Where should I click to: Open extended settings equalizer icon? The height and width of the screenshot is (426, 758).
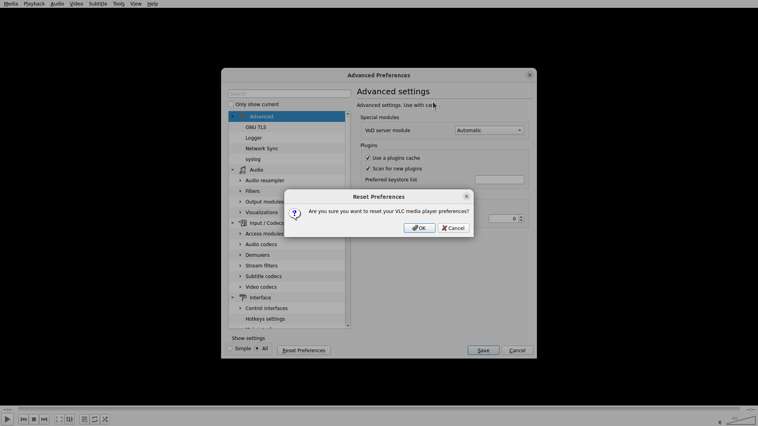tap(69, 419)
